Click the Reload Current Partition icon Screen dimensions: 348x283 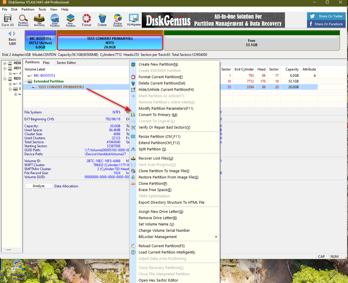pos(133,246)
